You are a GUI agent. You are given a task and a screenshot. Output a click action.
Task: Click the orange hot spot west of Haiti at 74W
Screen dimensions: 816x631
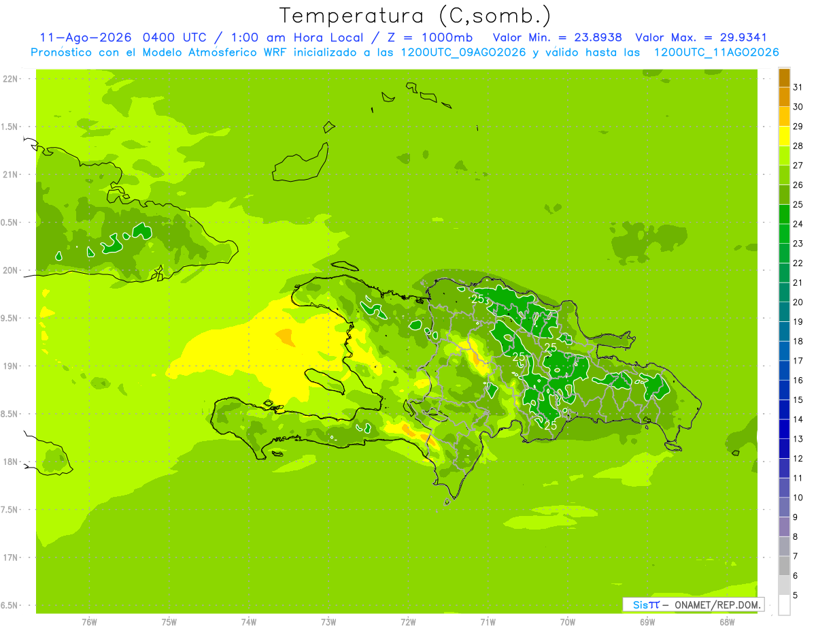pyautogui.click(x=285, y=336)
